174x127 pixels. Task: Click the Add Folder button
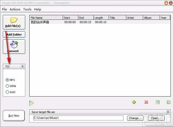tap(14, 35)
